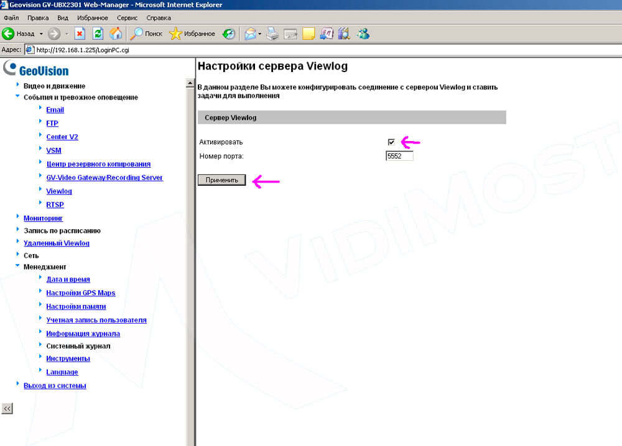The image size is (622, 446).
Task: Click the Номер порта input field
Action: pyautogui.click(x=399, y=156)
